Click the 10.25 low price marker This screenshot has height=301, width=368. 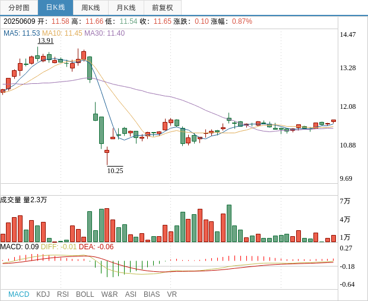pos(115,171)
